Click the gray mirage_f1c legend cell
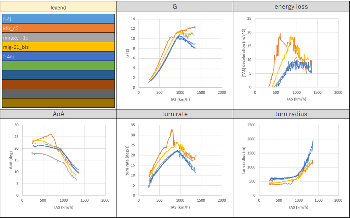Screen dimensions: 350x218 click(58, 37)
